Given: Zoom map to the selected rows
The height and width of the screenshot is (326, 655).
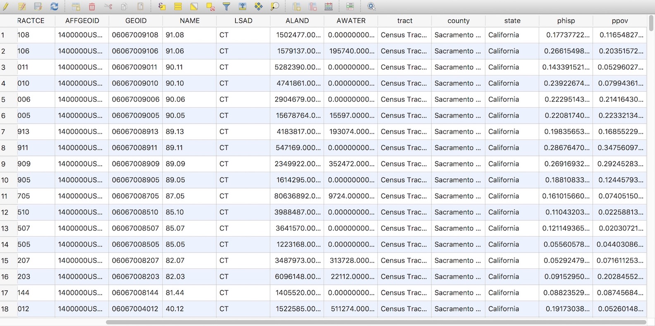Looking at the screenshot, I should coord(275,6).
